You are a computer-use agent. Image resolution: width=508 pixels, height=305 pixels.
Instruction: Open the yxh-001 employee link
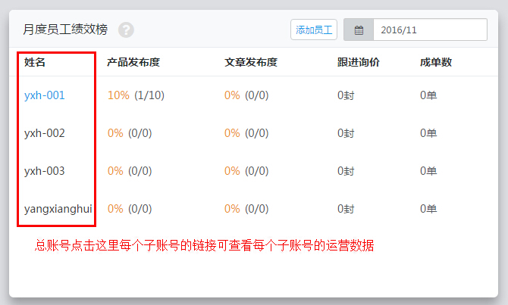click(x=45, y=95)
